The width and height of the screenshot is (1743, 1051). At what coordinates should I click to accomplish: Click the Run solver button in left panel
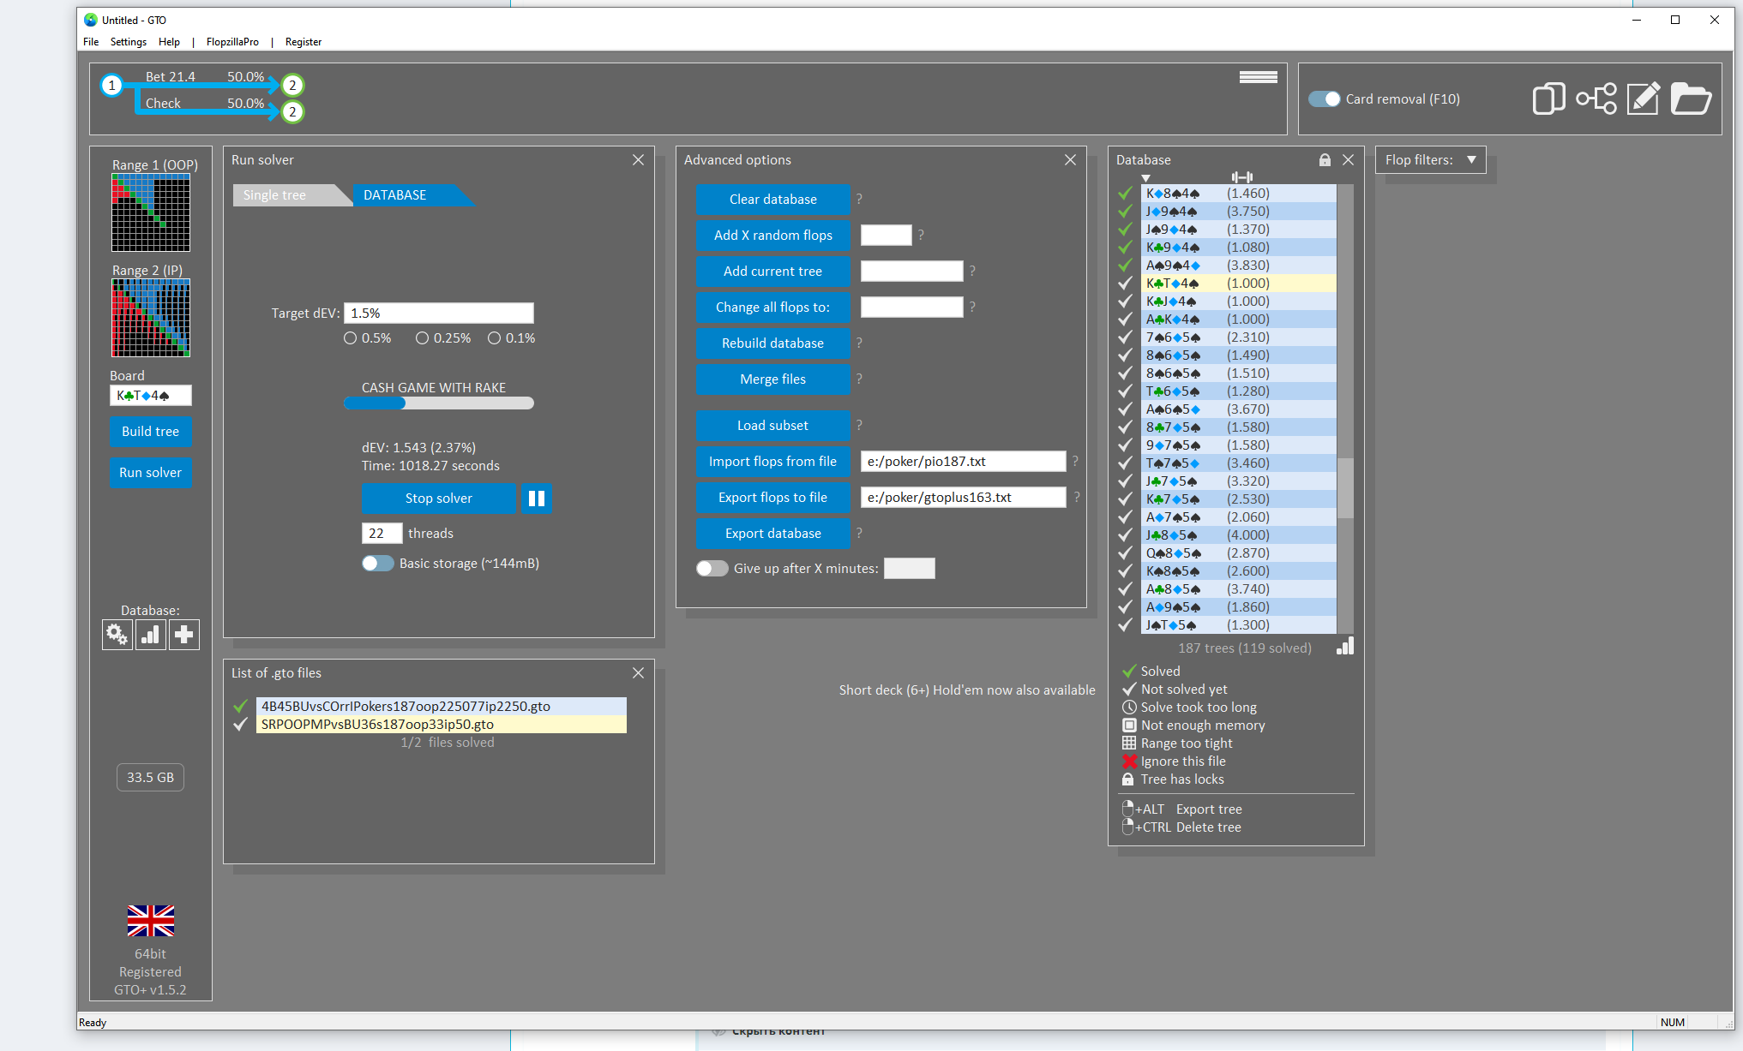[x=151, y=473]
